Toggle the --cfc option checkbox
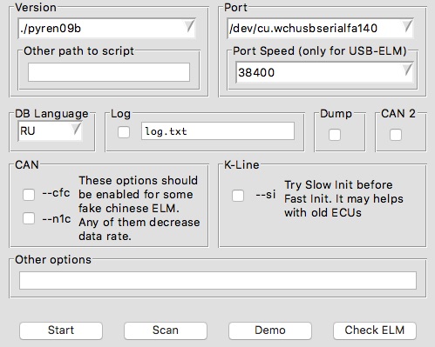Viewport: 435px width, 347px height. pyautogui.click(x=29, y=195)
